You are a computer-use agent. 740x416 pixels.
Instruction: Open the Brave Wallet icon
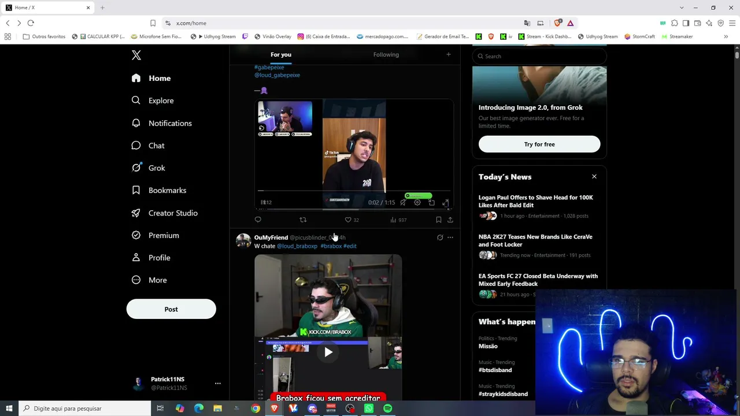(x=697, y=23)
